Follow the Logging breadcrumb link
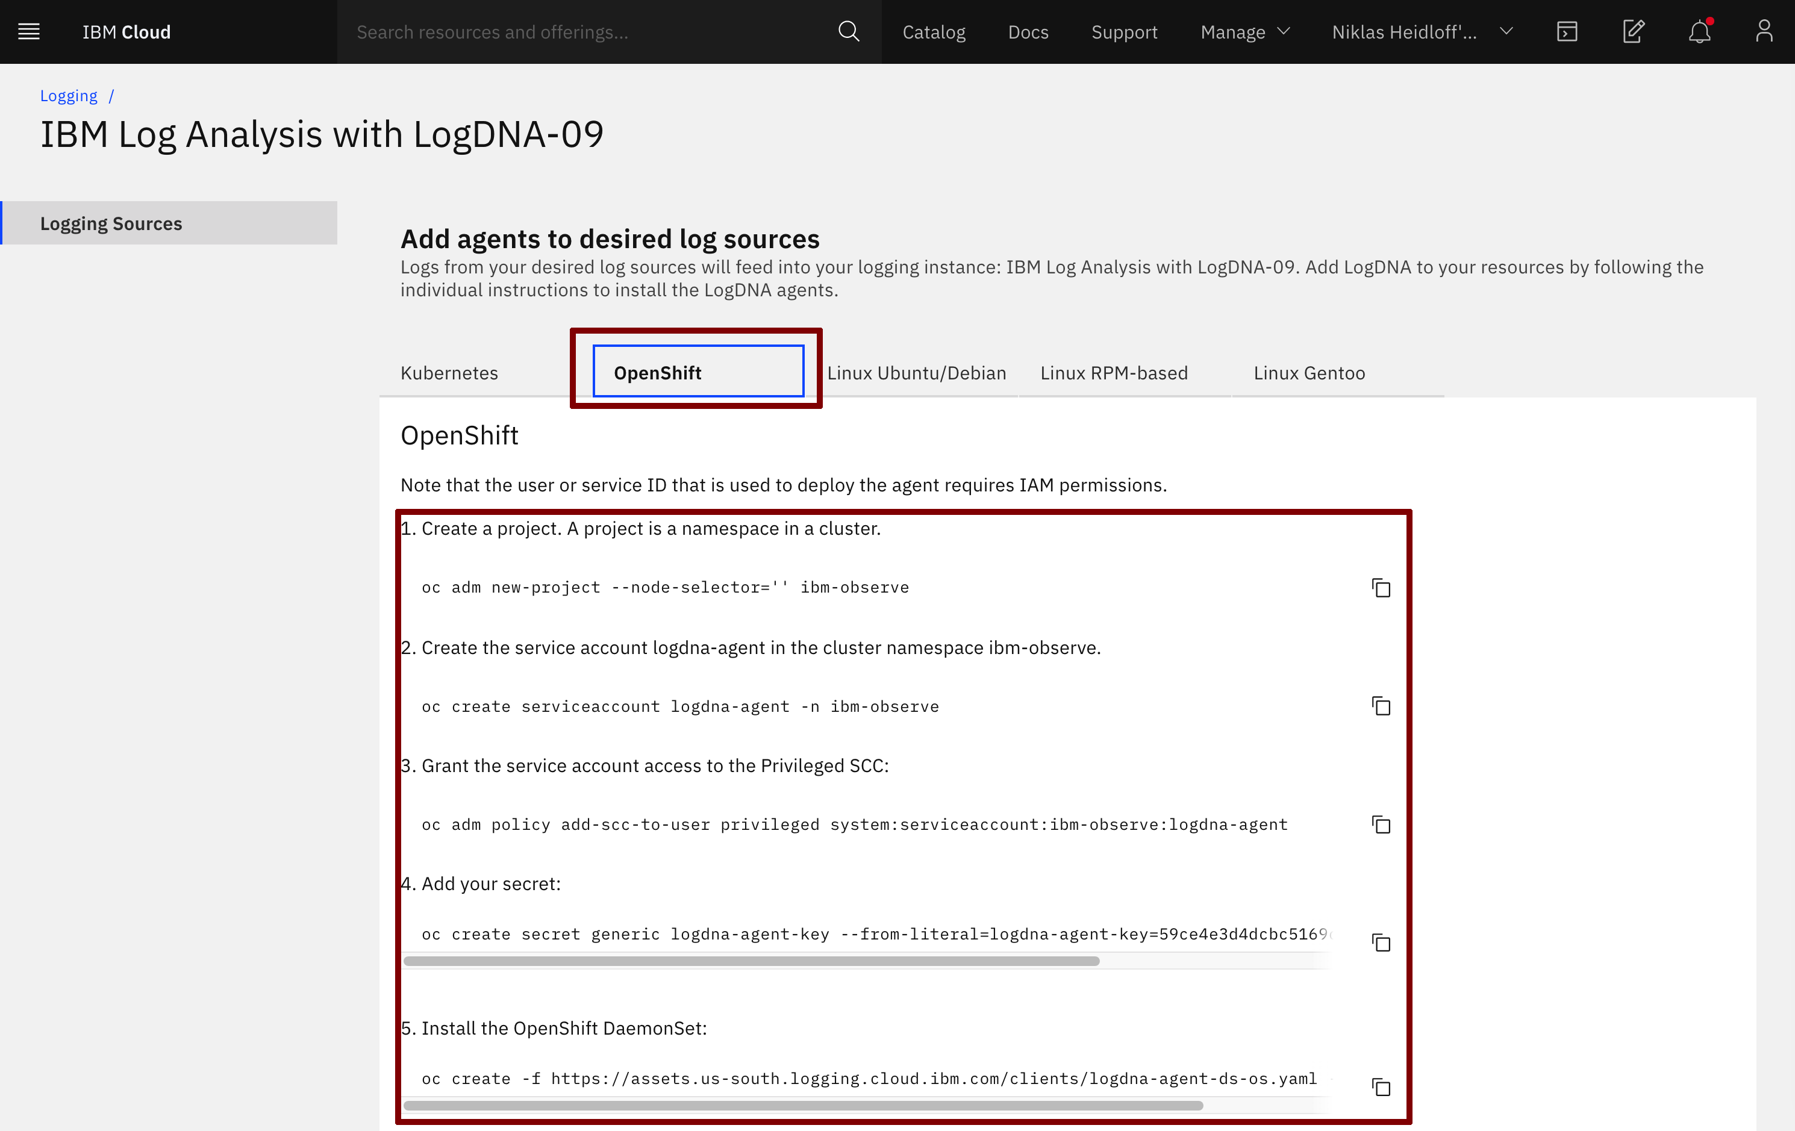Screen dimensions: 1795x1131 69,95
